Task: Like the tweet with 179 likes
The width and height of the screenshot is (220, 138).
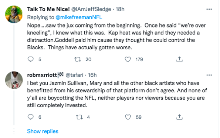Action: [128, 59]
